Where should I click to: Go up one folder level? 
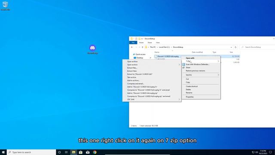coord(142,47)
